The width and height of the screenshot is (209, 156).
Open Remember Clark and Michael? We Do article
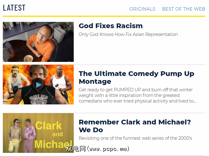(135, 126)
